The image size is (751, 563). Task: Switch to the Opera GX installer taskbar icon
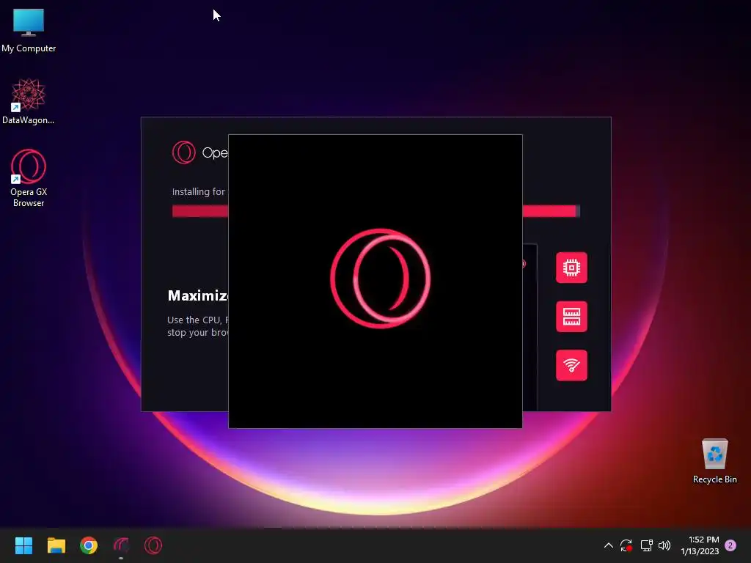tap(121, 545)
